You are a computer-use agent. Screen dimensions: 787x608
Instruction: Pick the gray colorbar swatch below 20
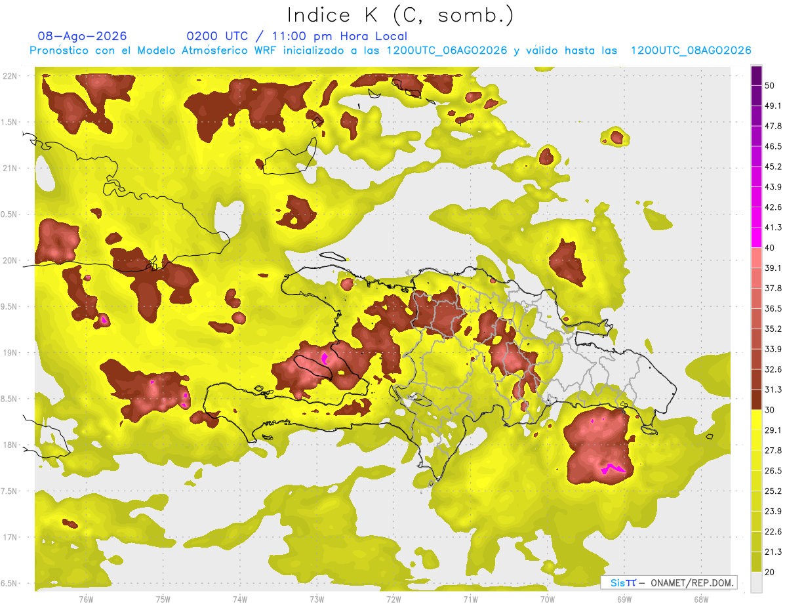click(x=756, y=582)
